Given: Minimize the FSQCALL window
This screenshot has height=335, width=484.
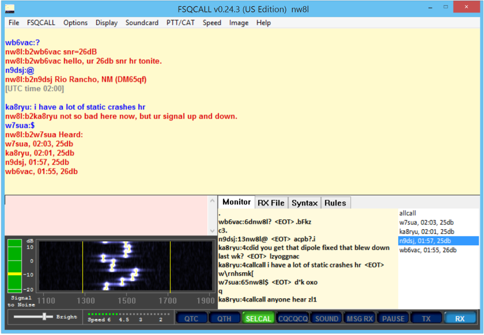Looking at the screenshot, I should [x=430, y=7].
